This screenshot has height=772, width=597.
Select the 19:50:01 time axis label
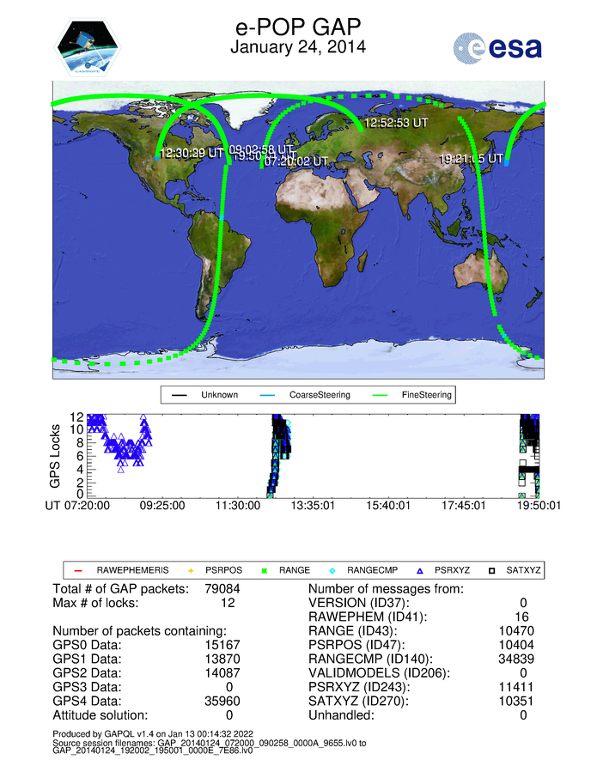(x=537, y=507)
